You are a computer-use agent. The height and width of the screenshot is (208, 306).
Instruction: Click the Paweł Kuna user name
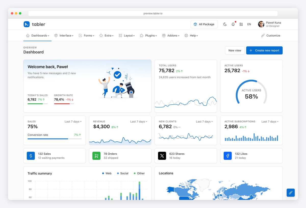coord(273,23)
